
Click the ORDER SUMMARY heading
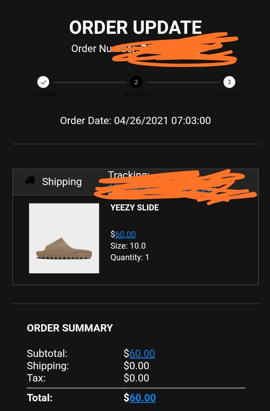(70, 328)
